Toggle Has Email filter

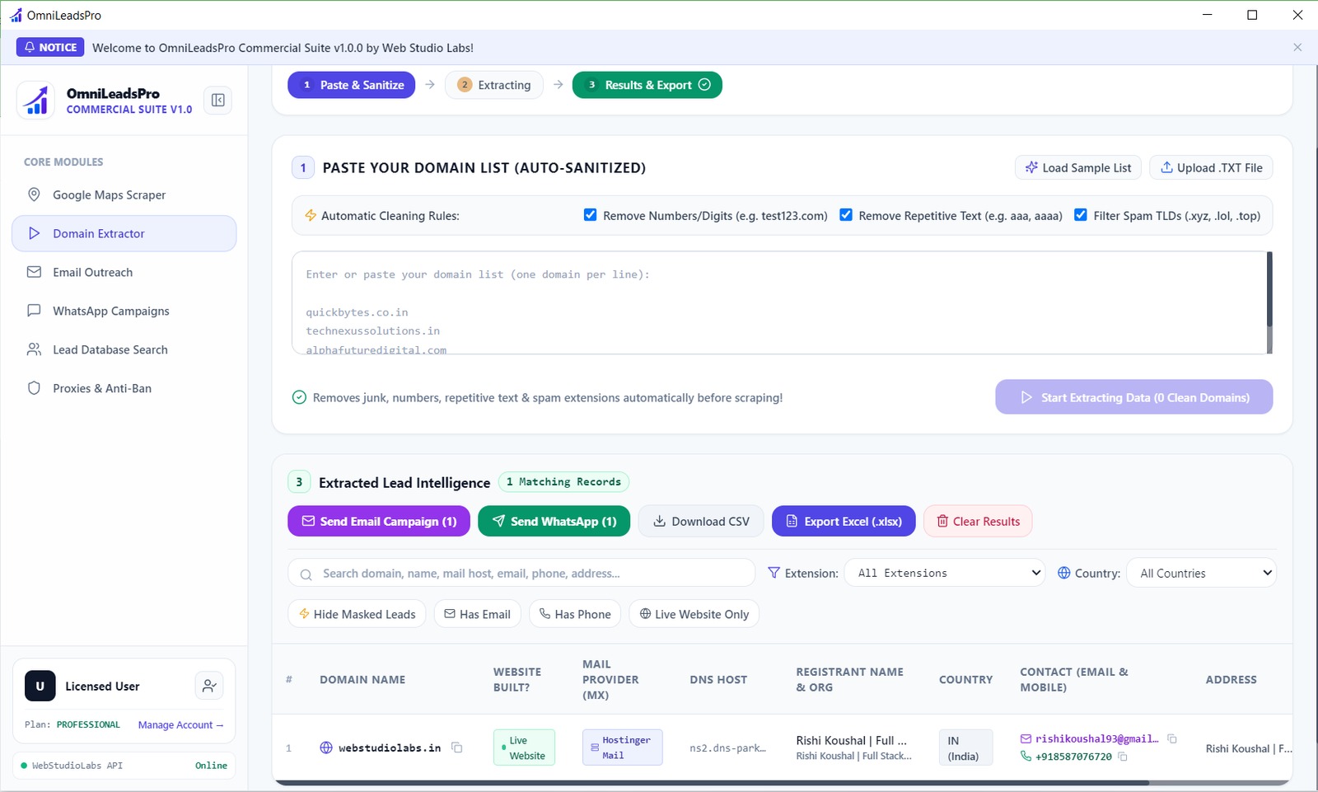(477, 614)
